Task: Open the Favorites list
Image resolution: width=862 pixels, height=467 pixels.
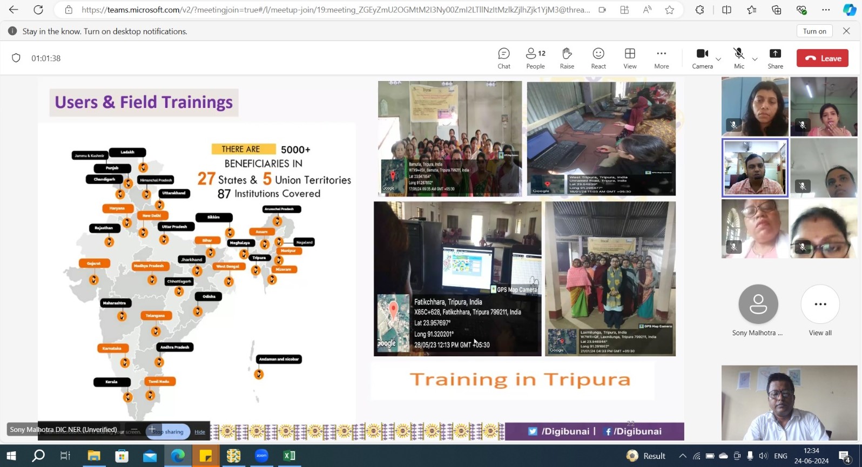Action: pos(751,10)
